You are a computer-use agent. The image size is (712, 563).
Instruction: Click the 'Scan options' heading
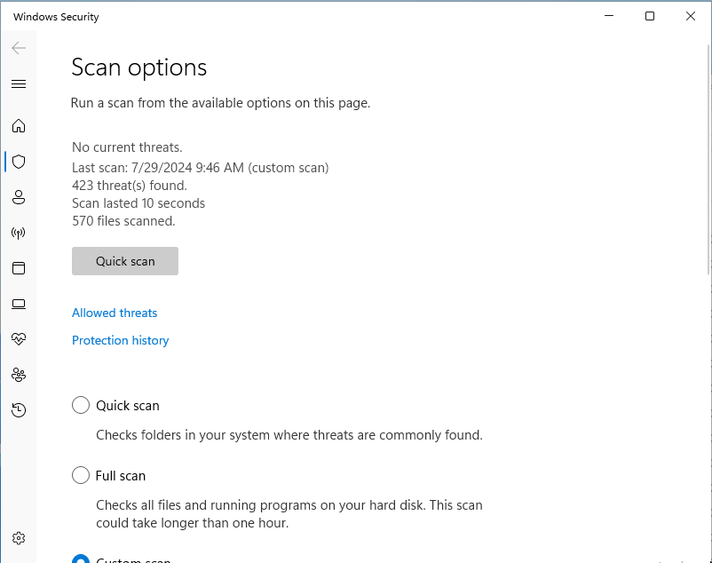(x=139, y=68)
